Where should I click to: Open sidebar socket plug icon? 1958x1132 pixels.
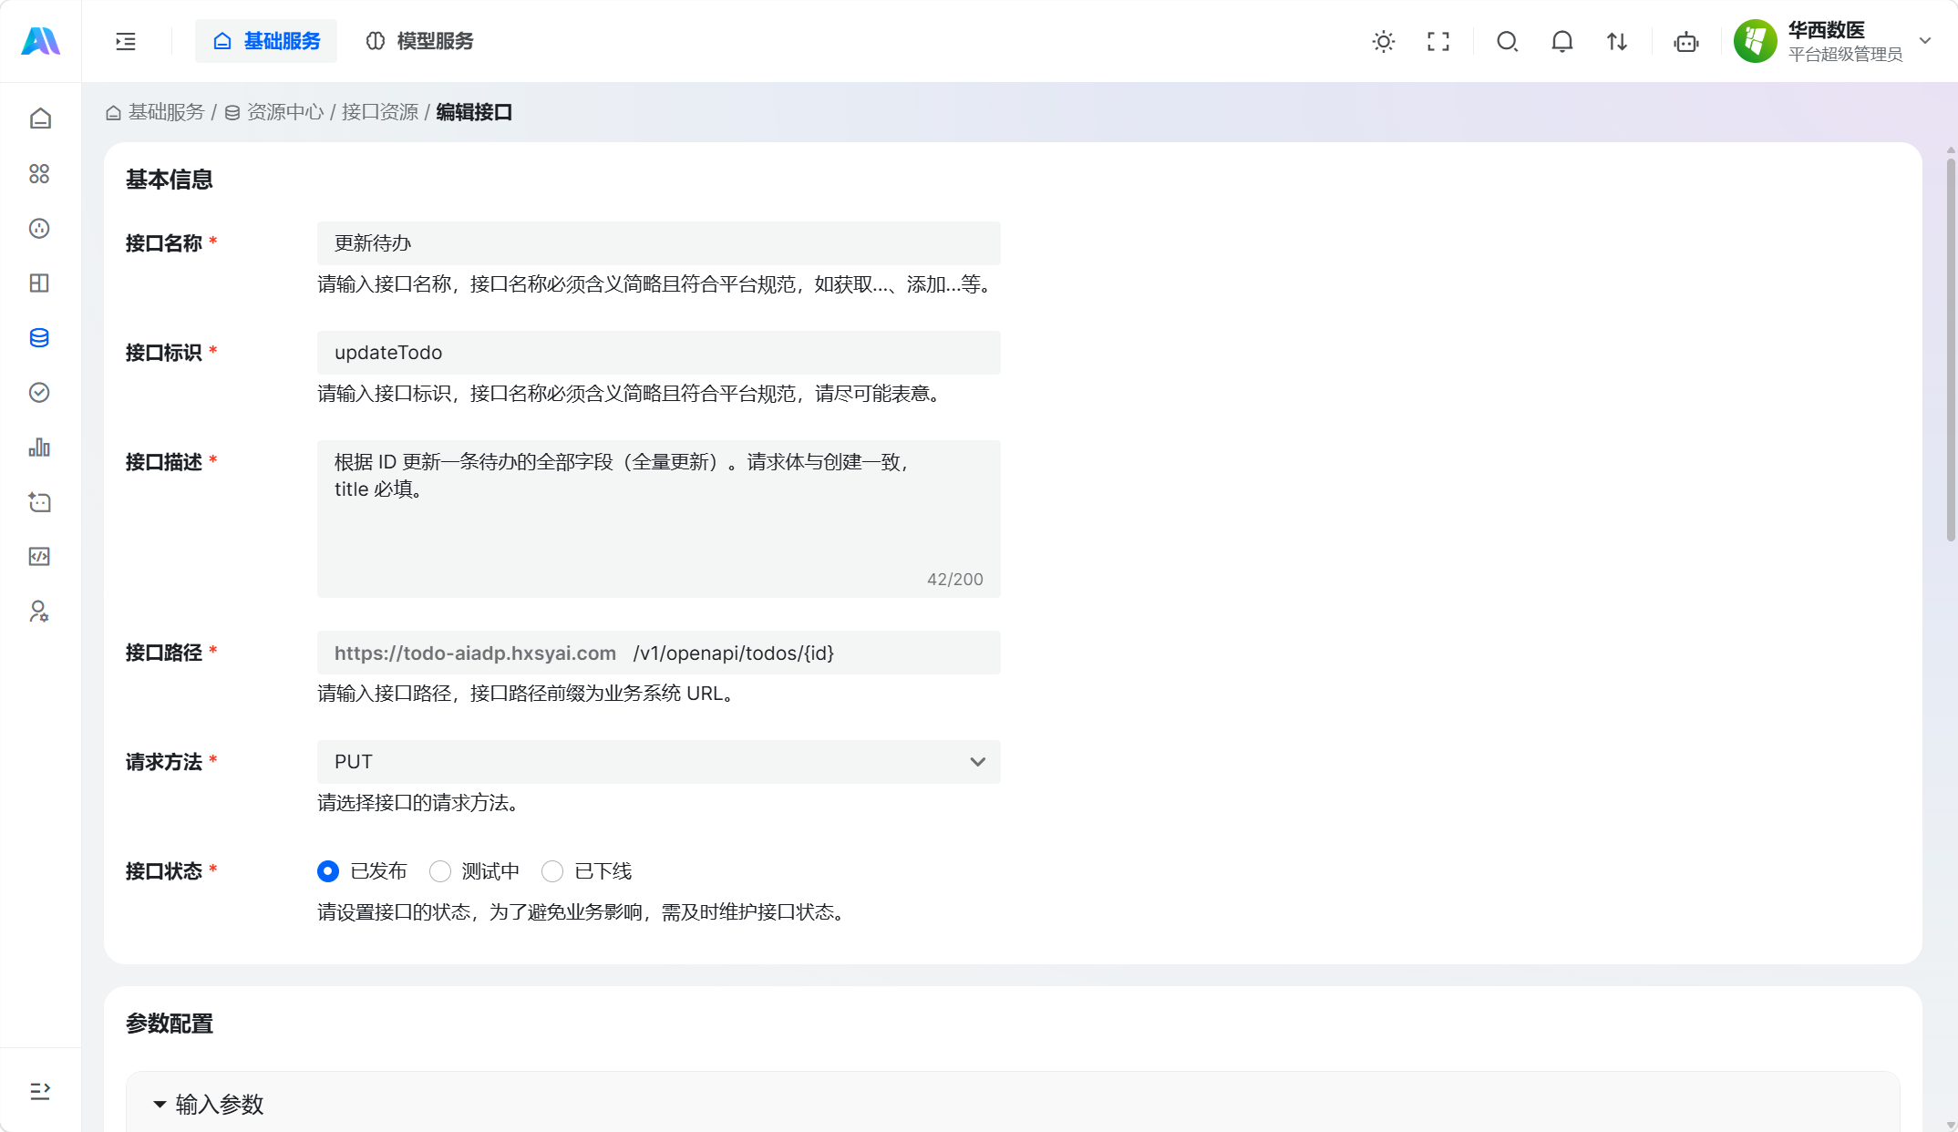point(39,228)
